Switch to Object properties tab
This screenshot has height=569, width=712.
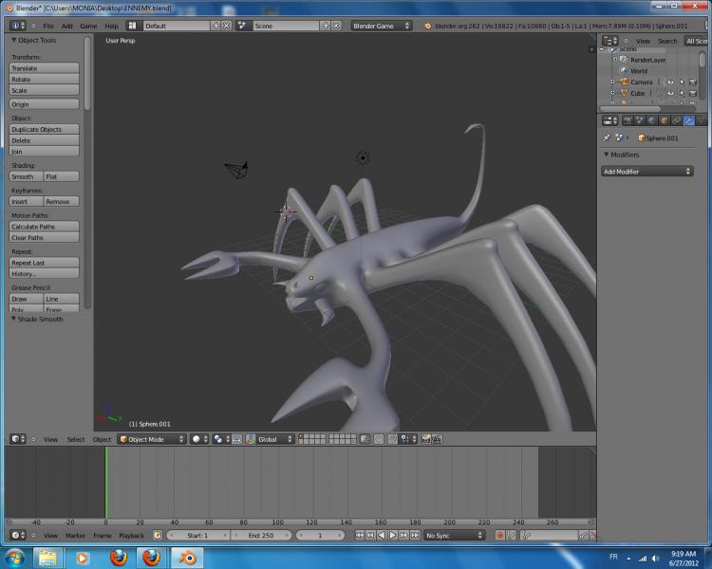[665, 120]
